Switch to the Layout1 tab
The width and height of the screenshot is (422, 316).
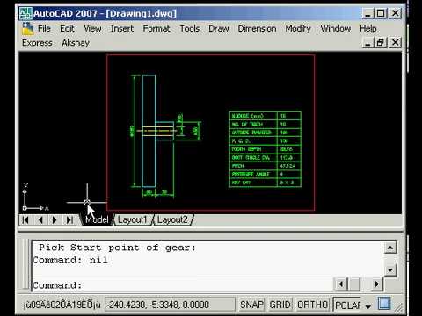pyautogui.click(x=132, y=219)
